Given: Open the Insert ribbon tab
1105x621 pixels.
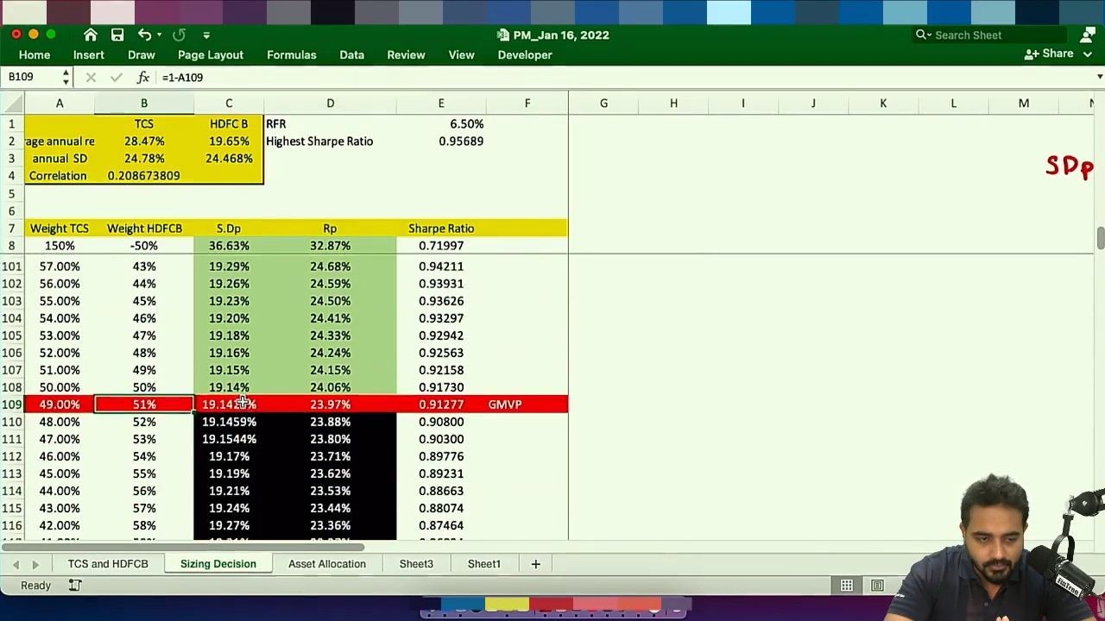Looking at the screenshot, I should [x=88, y=54].
